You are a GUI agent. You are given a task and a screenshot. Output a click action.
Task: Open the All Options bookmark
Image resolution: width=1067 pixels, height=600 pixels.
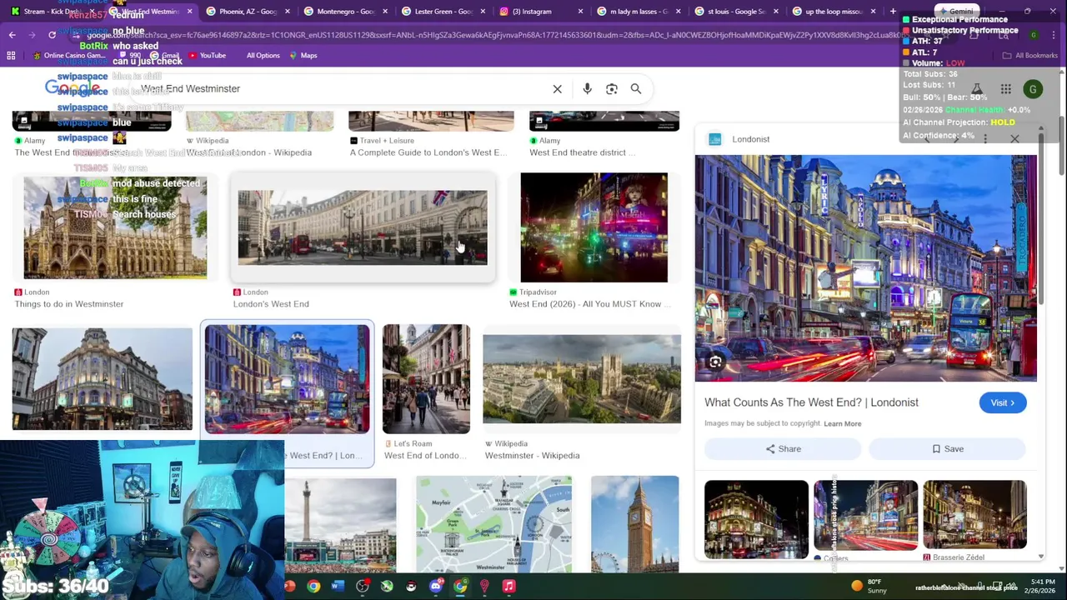click(x=263, y=56)
